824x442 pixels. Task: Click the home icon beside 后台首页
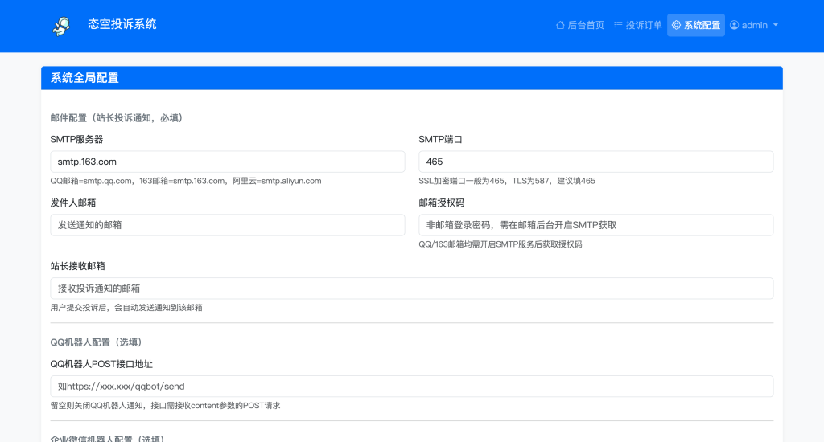560,25
